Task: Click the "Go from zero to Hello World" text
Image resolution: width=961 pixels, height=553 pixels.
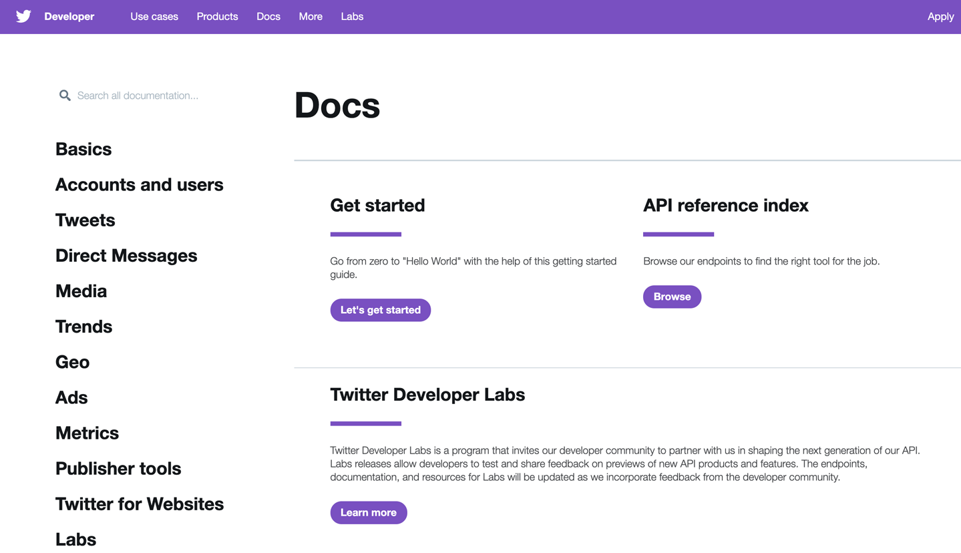Action: [473, 268]
